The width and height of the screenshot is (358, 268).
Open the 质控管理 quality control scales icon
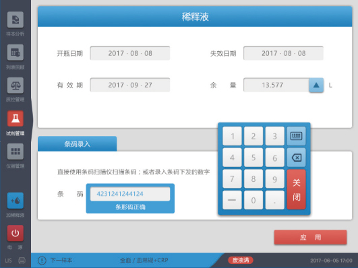tap(16, 86)
